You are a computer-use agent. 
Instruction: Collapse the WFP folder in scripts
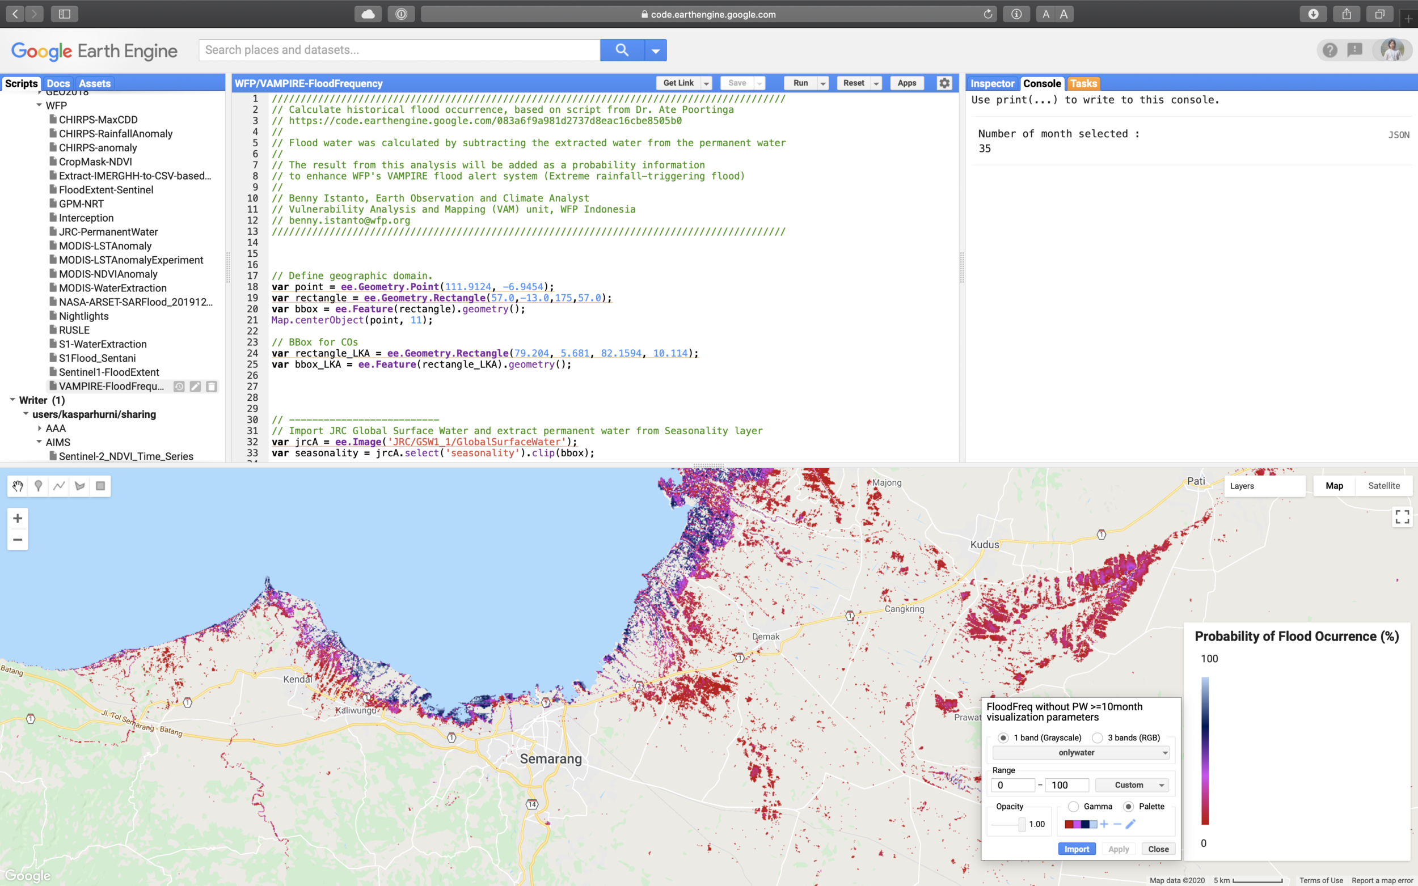click(39, 105)
